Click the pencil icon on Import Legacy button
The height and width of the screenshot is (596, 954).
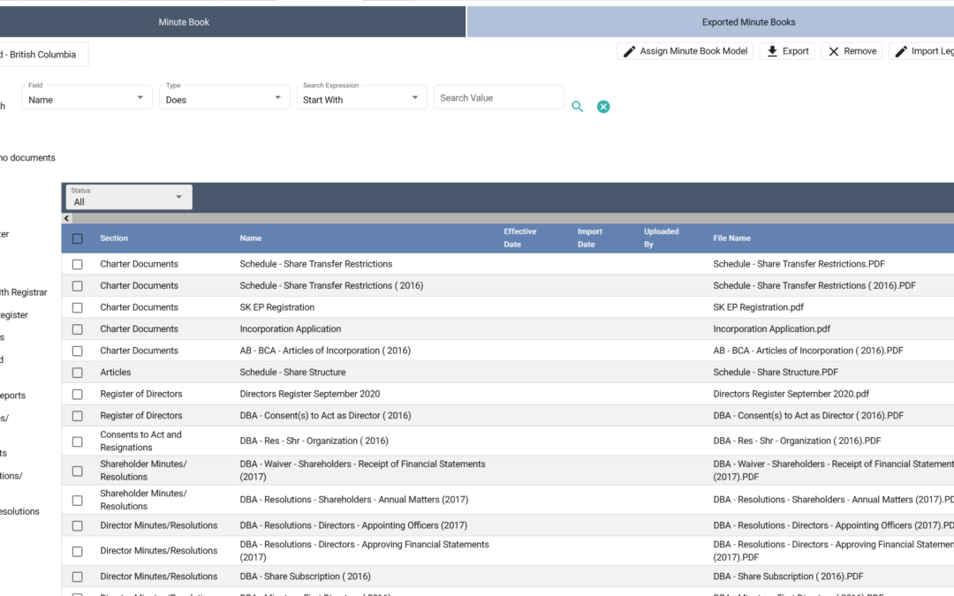[900, 51]
